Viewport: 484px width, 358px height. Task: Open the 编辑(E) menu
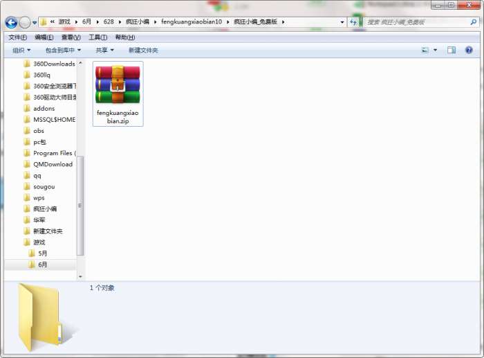point(44,37)
